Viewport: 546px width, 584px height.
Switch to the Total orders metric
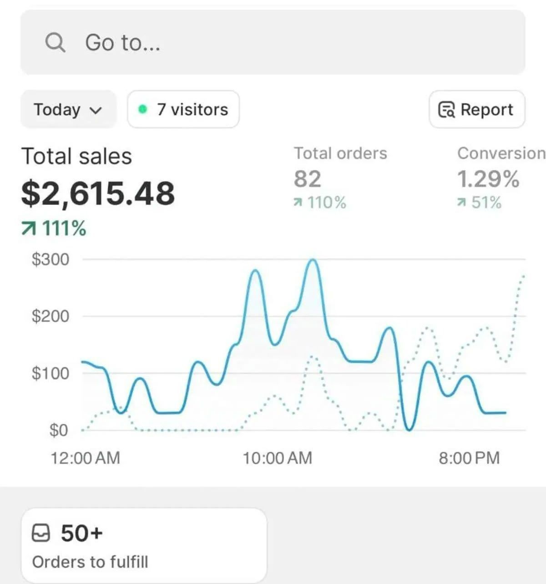click(x=340, y=153)
